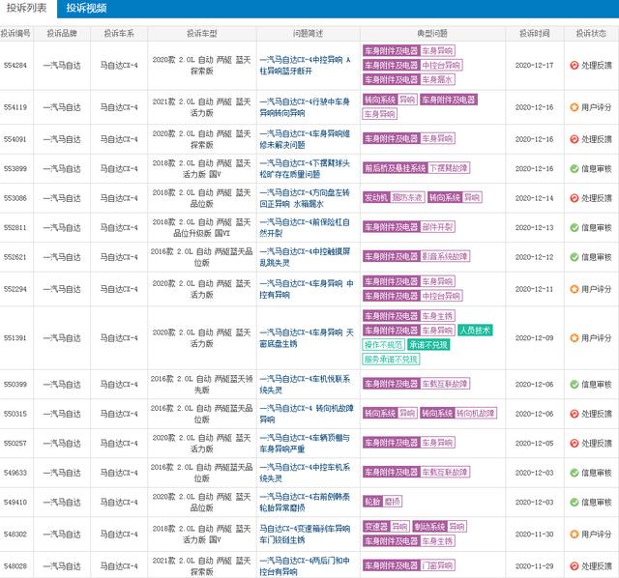Click green 信息审核 icon for complaint 549410
The width and height of the screenshot is (619, 578).
coord(574,502)
